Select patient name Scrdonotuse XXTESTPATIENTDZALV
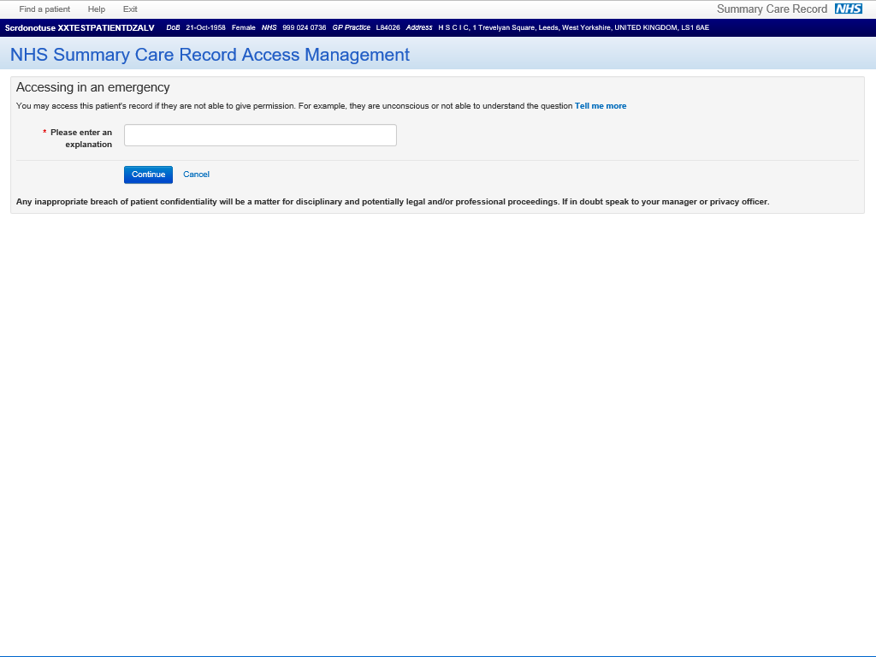 80,27
